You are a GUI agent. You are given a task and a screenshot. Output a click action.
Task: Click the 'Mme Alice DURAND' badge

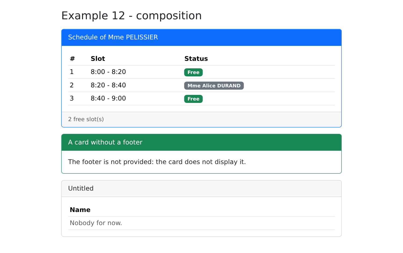[x=214, y=86]
